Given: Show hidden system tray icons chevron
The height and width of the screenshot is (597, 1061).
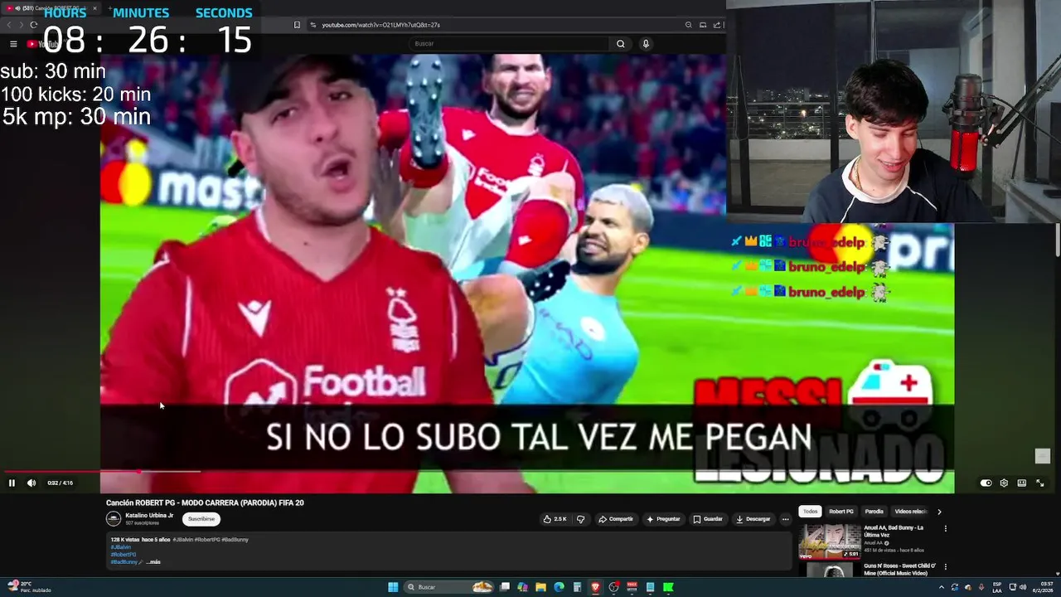Looking at the screenshot, I should (x=941, y=587).
